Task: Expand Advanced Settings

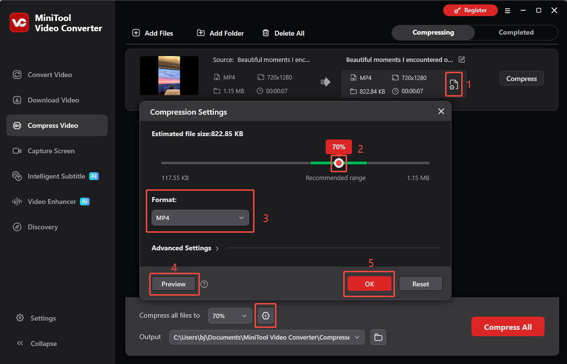Action: [185, 248]
